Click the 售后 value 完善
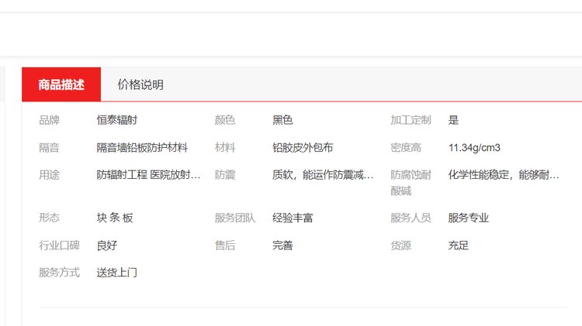This screenshot has width=582, height=326. pyautogui.click(x=282, y=245)
